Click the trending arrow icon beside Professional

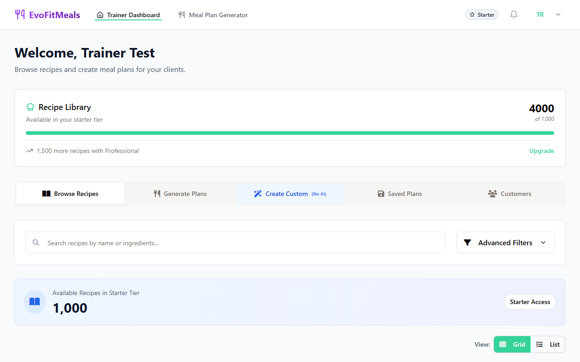point(29,151)
